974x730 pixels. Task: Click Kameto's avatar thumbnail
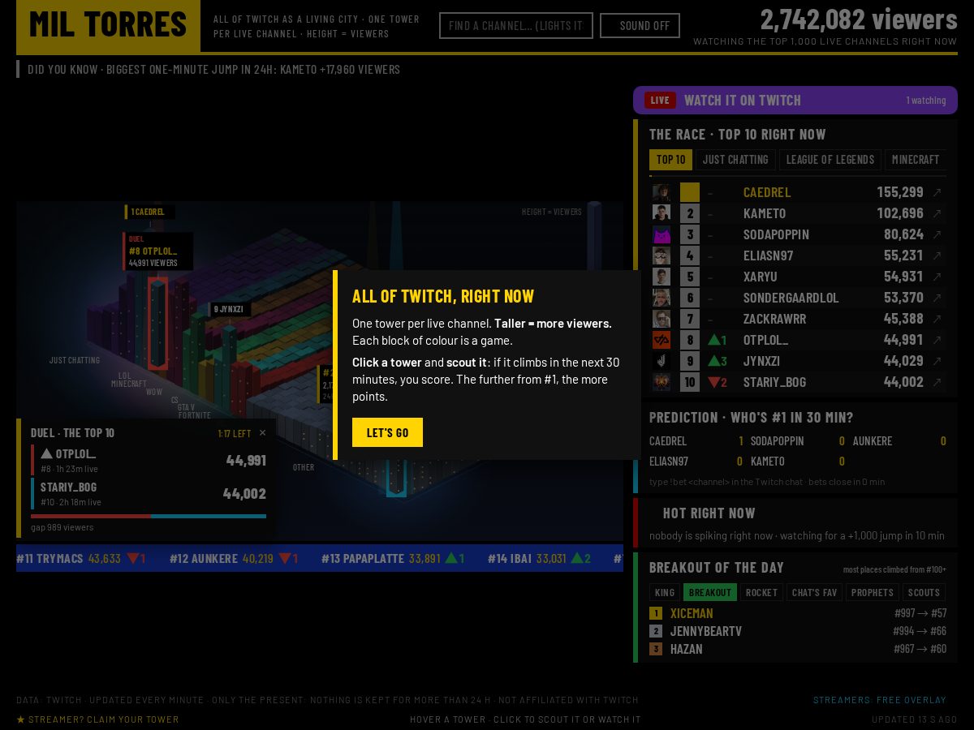click(x=662, y=213)
